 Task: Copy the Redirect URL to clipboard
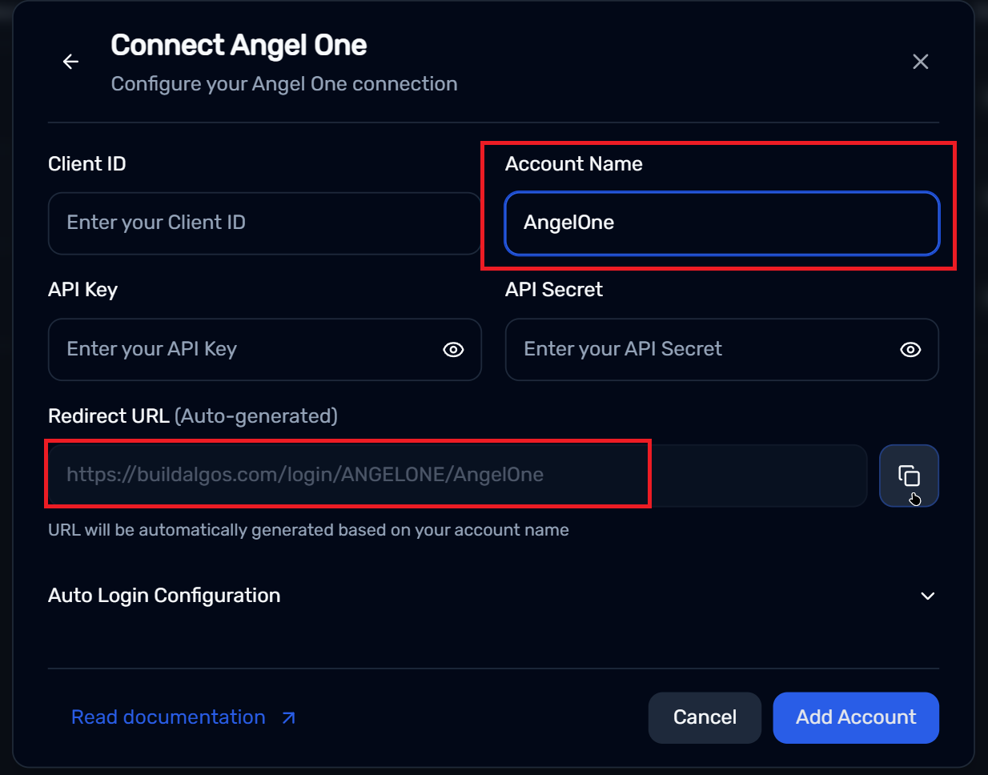point(909,476)
